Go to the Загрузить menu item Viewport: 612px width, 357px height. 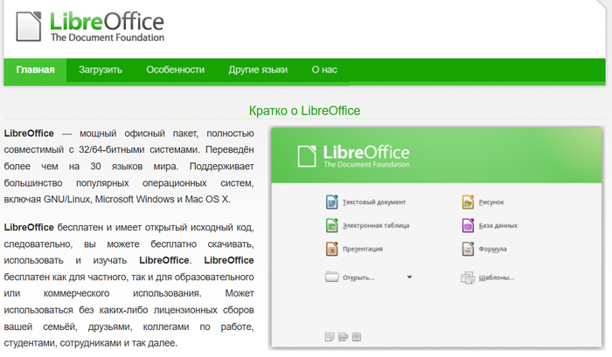101,70
